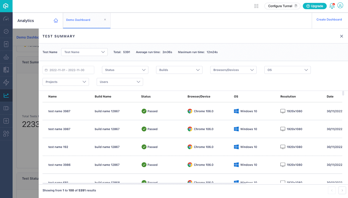
Task: Click the date range input field
Action: tap(68, 70)
